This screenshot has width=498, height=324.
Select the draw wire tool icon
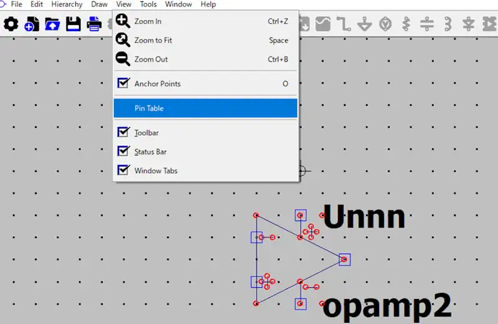[x=344, y=24]
